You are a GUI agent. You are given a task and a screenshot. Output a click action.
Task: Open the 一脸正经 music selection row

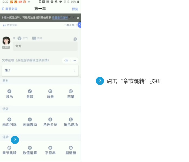point(70,25)
